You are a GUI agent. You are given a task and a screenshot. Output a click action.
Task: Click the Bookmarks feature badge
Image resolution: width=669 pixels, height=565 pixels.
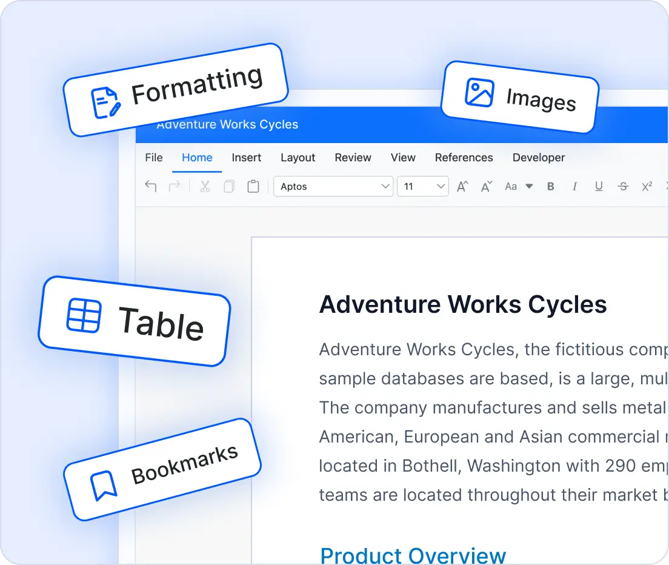pos(162,470)
